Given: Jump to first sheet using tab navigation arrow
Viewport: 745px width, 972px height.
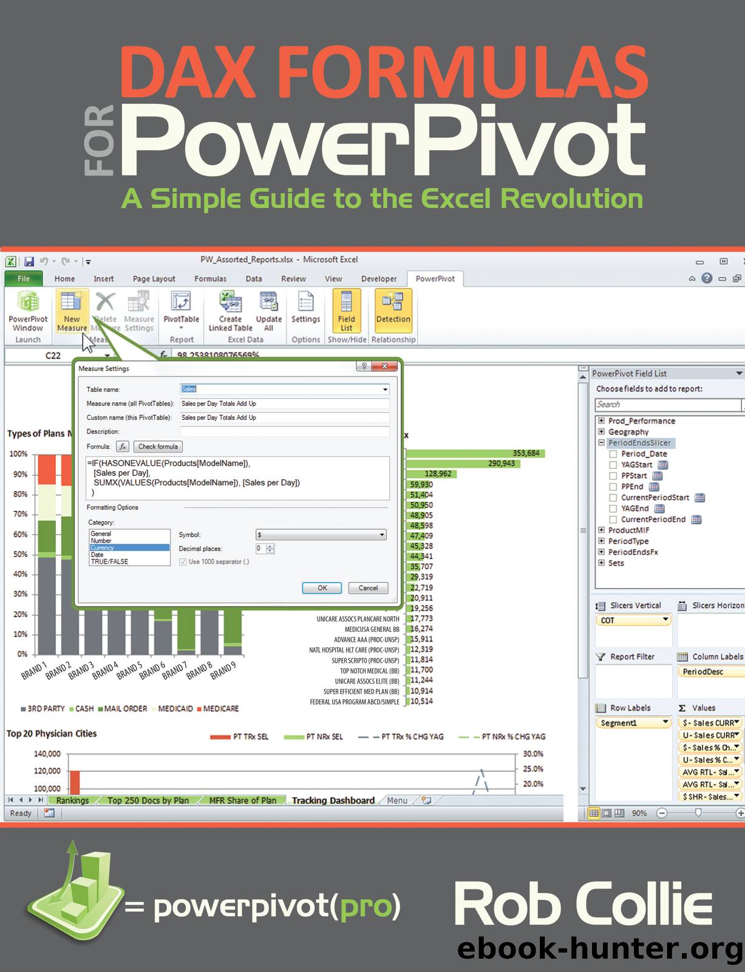Looking at the screenshot, I should 10,800.
